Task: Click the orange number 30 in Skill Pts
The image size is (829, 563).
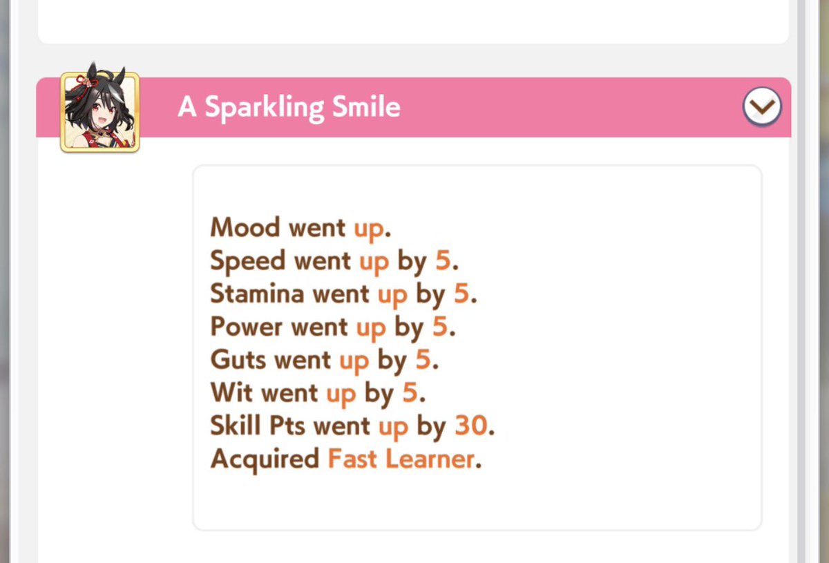Action: 471,426
